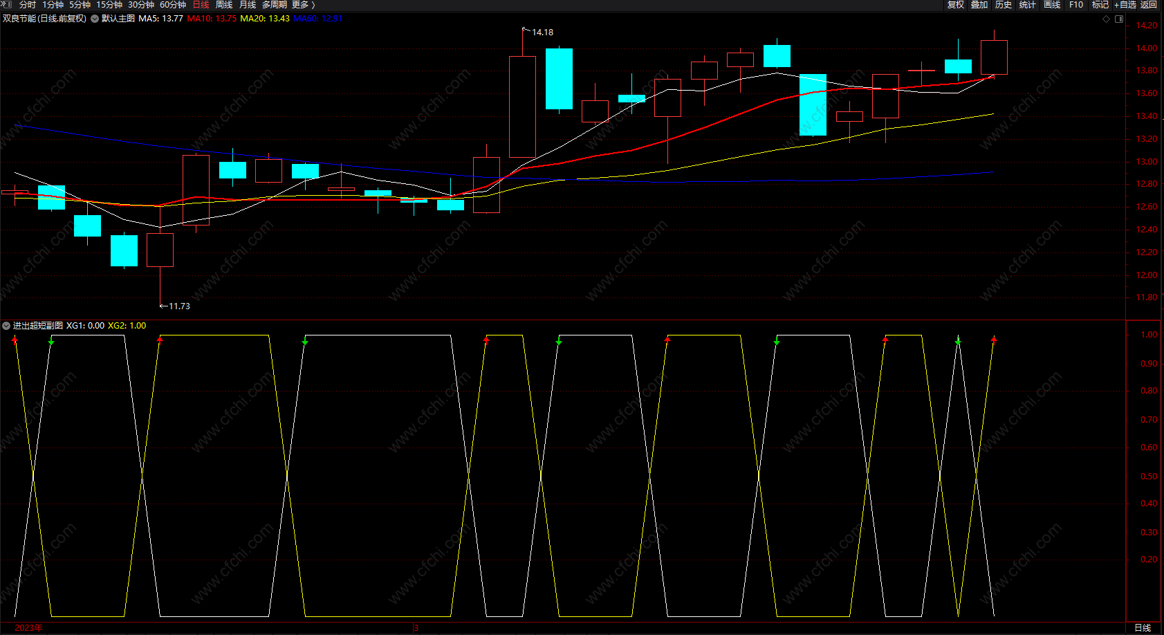1164x635 pixels.
Task: Toggle the side panel icon at top right
Action: pos(1119,19)
